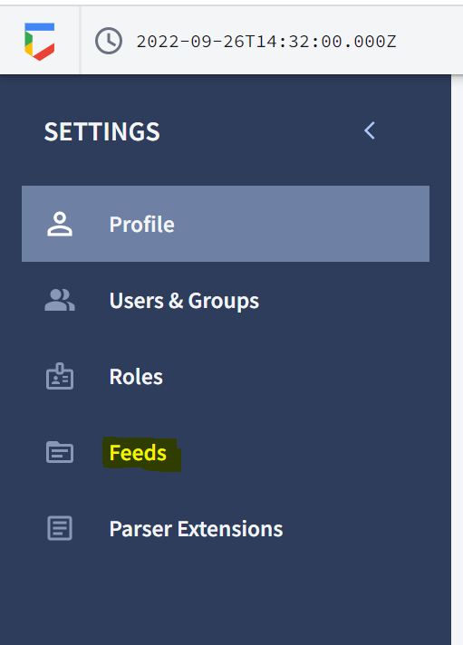The height and width of the screenshot is (645, 463).
Task: Open the Roles section
Action: [136, 376]
